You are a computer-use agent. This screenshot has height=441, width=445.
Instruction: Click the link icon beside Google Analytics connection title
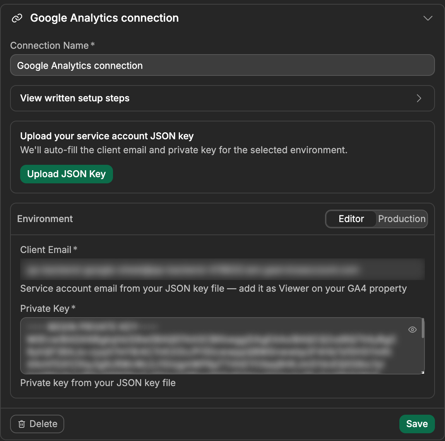(17, 18)
